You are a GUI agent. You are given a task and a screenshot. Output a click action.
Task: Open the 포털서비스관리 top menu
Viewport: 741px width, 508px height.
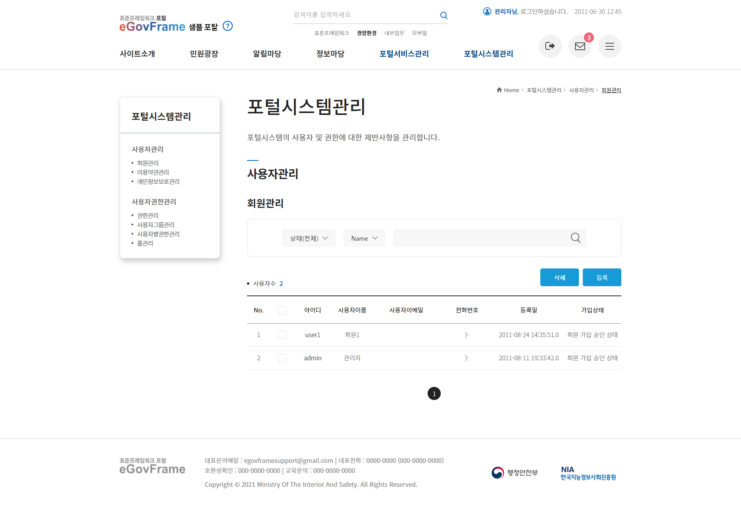(x=404, y=54)
